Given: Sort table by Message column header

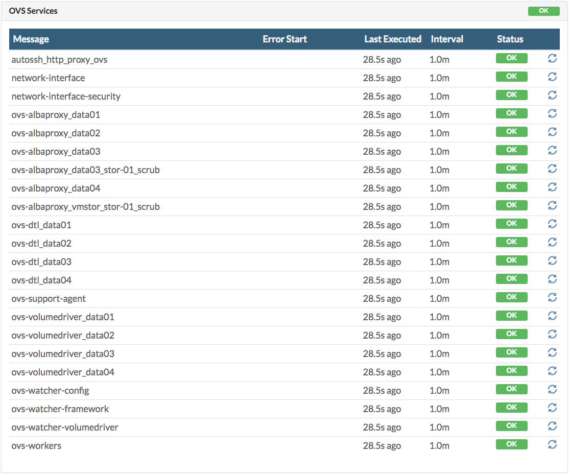Looking at the screenshot, I should pos(31,39).
